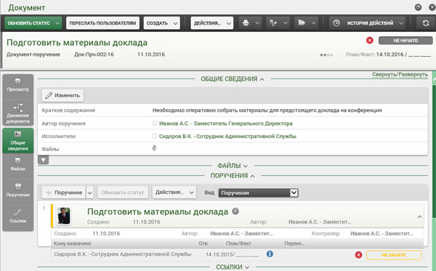Open top toolbar Действия dropdown
The image size is (436, 271).
pyautogui.click(x=212, y=23)
